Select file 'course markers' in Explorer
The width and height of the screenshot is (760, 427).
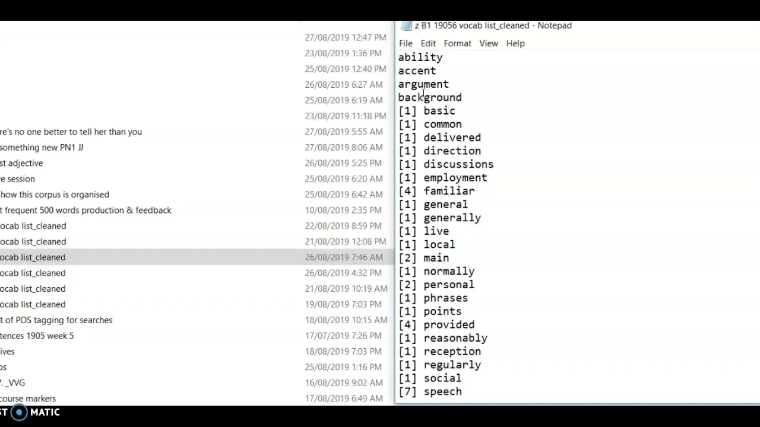point(28,399)
